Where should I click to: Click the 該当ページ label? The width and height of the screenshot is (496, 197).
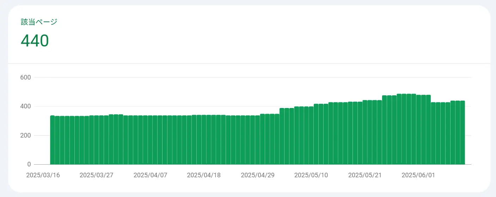(39, 22)
